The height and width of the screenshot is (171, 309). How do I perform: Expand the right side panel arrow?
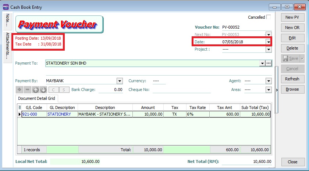tap(277, 90)
